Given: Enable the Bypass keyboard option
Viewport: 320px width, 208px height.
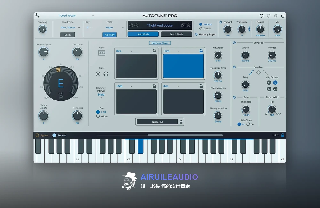Looking at the screenshot, I should pyautogui.click(x=37, y=135).
